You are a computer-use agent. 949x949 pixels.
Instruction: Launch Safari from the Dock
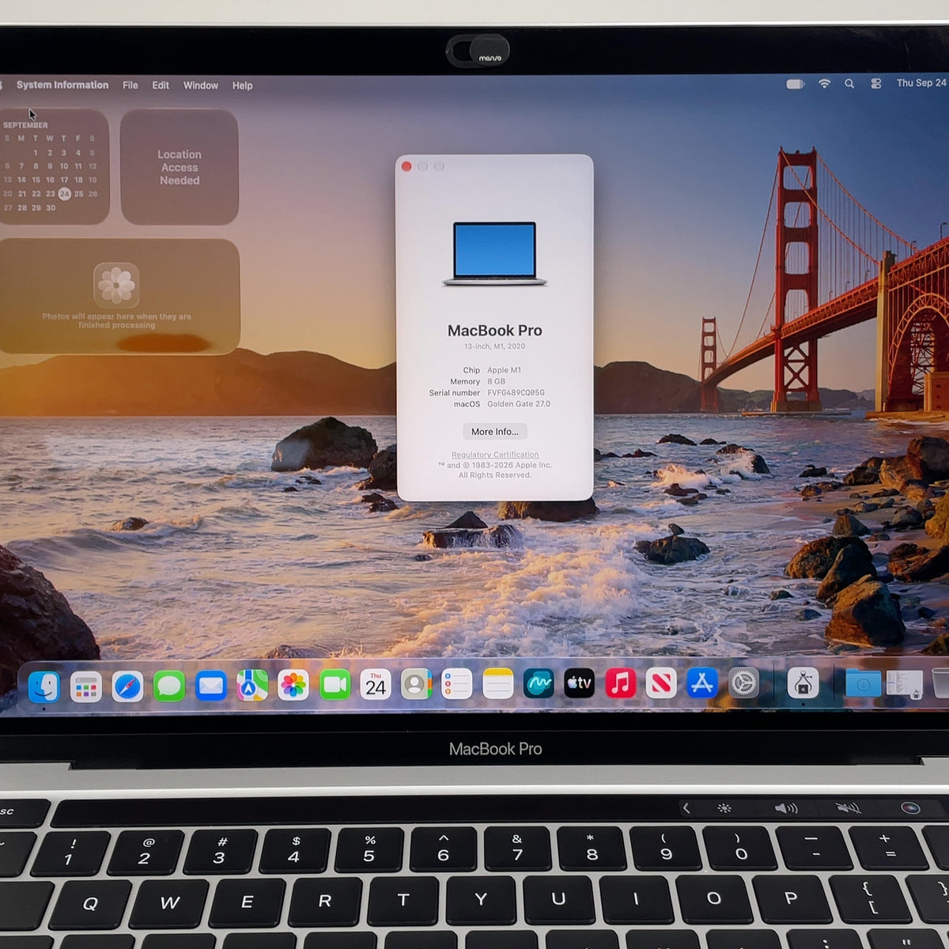point(127,686)
